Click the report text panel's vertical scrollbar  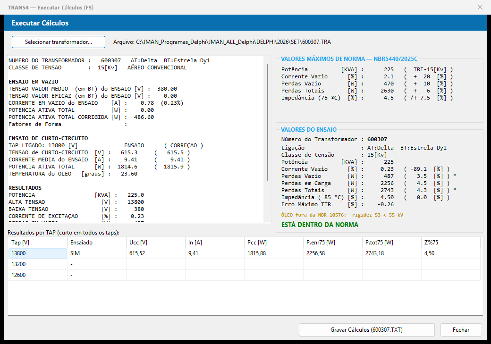[x=267, y=122]
